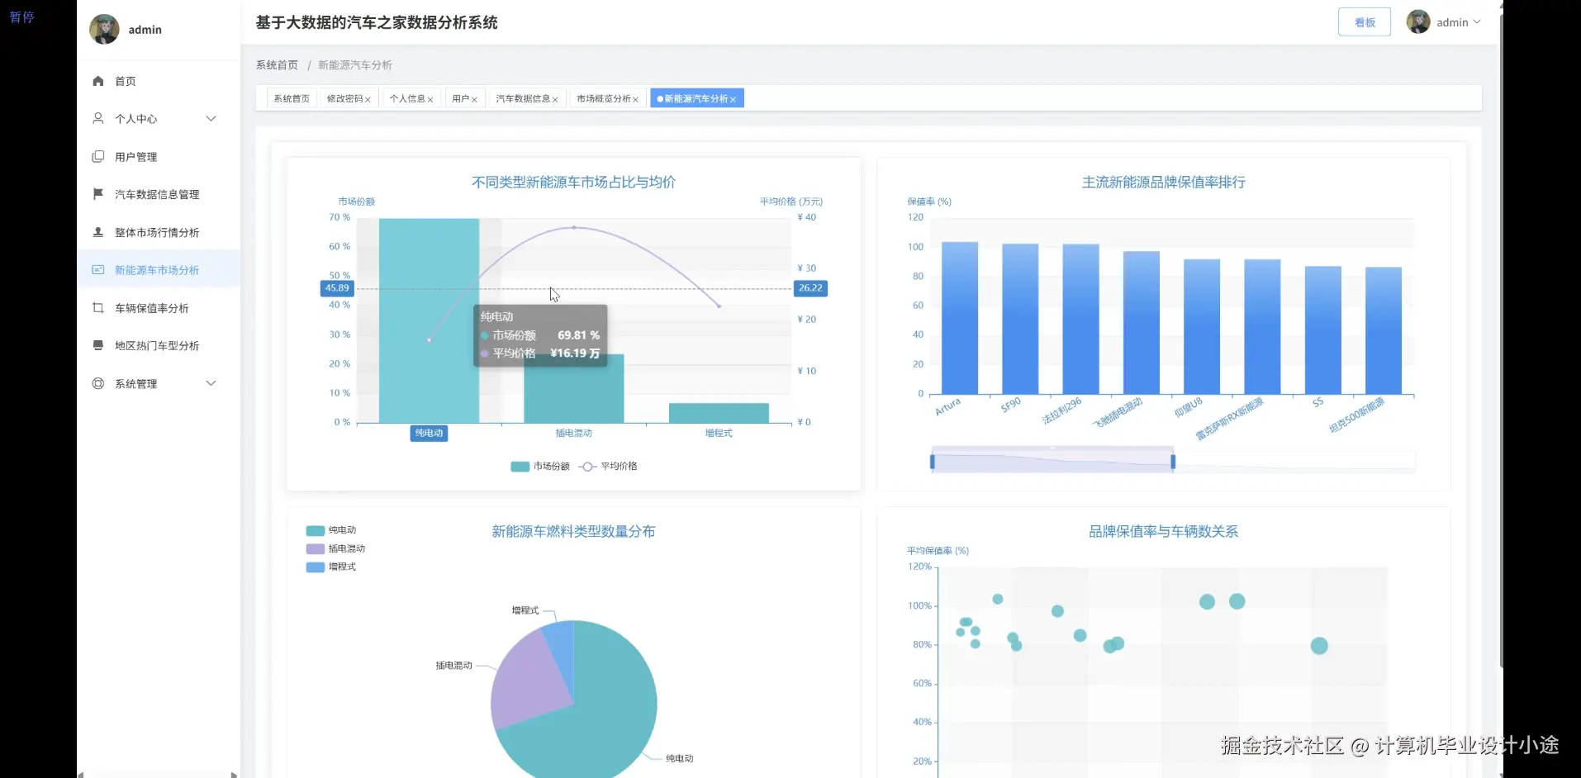Image resolution: width=1581 pixels, height=778 pixels.
Task: Click the avatar in the top right header
Action: pos(1418,22)
